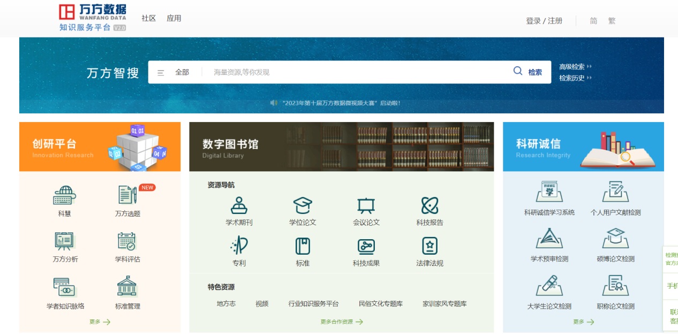Click the 专利 patent icon
The height and width of the screenshot is (336, 678).
(x=239, y=246)
